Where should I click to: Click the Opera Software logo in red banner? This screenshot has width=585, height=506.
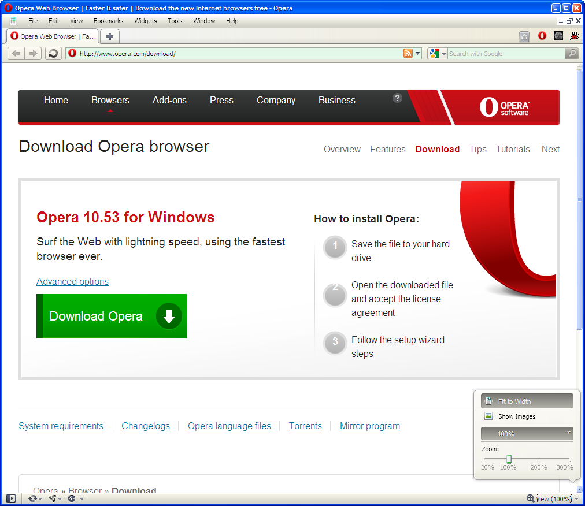coord(504,107)
